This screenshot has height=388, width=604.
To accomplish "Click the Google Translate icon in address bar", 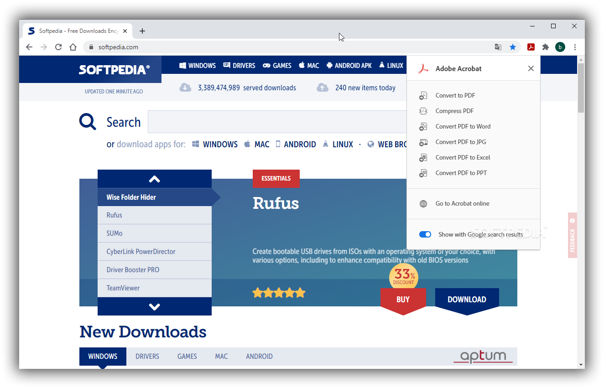I will click(x=498, y=47).
